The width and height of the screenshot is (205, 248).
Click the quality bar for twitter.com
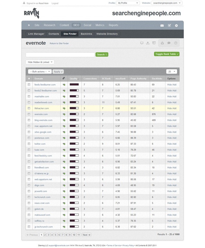(x=74, y=144)
